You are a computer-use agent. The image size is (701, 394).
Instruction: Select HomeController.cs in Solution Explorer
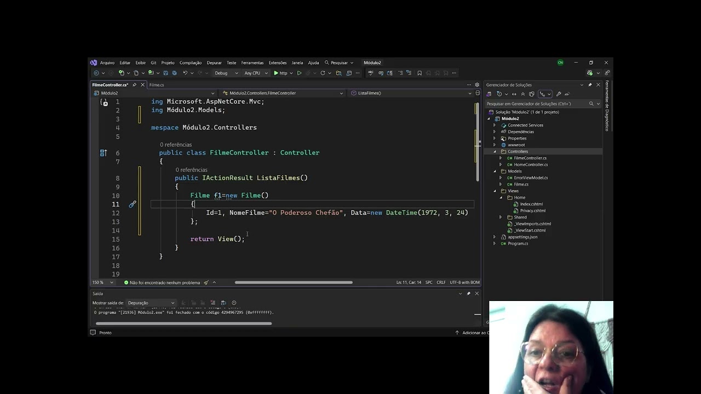531,165
